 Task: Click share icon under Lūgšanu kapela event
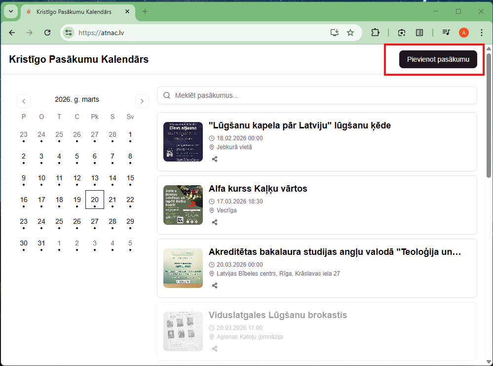[x=215, y=159]
